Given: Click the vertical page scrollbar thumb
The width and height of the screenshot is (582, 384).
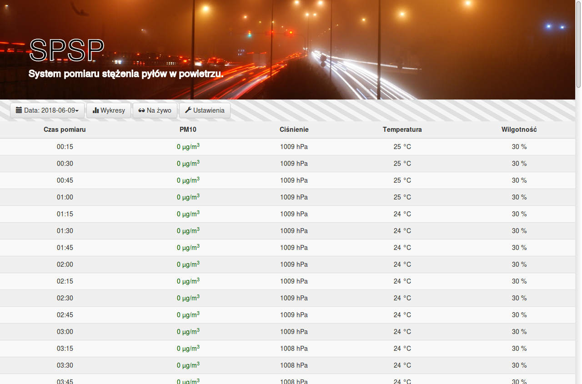Looking at the screenshot, I should coord(578,43).
